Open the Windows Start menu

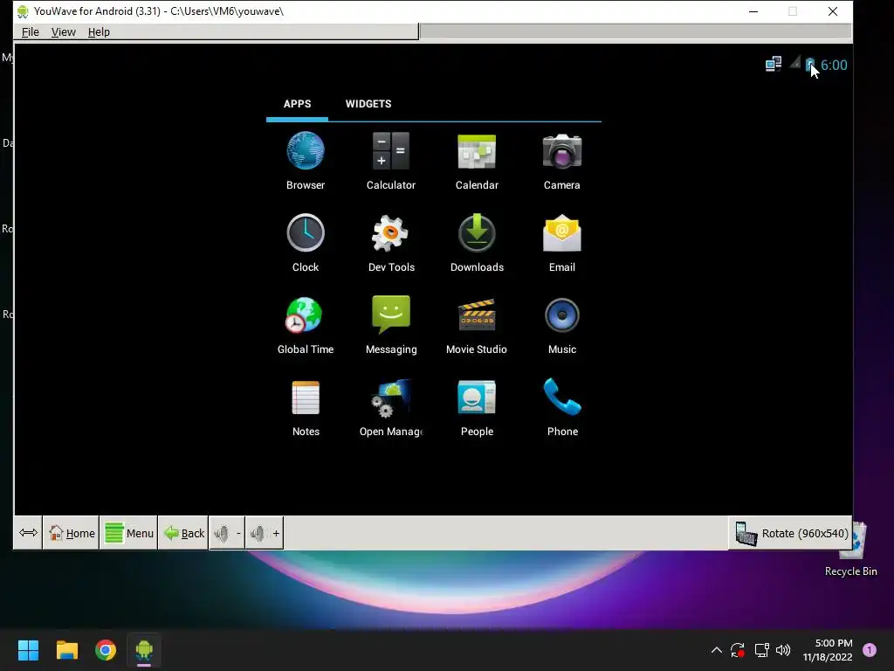click(x=28, y=649)
